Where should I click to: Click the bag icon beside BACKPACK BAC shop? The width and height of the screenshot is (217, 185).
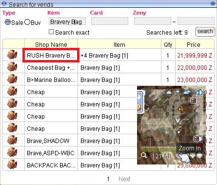click(12, 164)
